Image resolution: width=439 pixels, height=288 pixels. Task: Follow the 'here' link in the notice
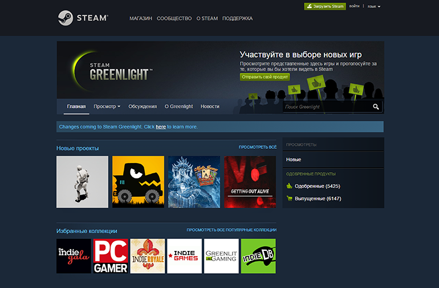pos(161,127)
